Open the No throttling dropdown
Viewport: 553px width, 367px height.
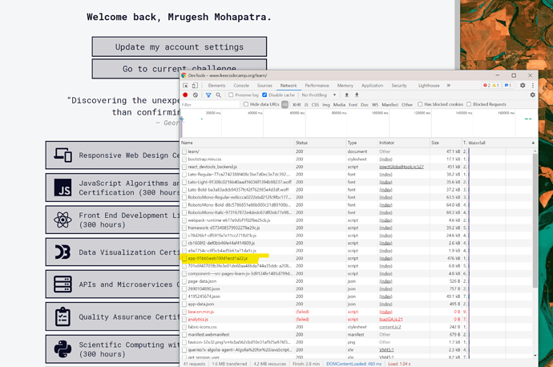(319, 95)
